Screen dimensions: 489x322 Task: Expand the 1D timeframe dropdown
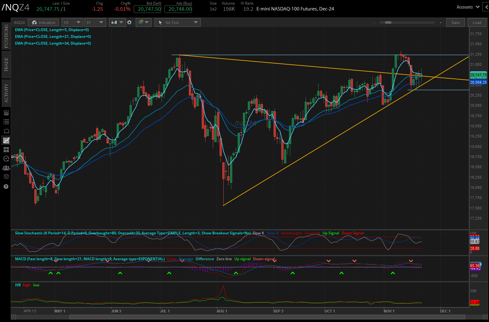[72, 22]
